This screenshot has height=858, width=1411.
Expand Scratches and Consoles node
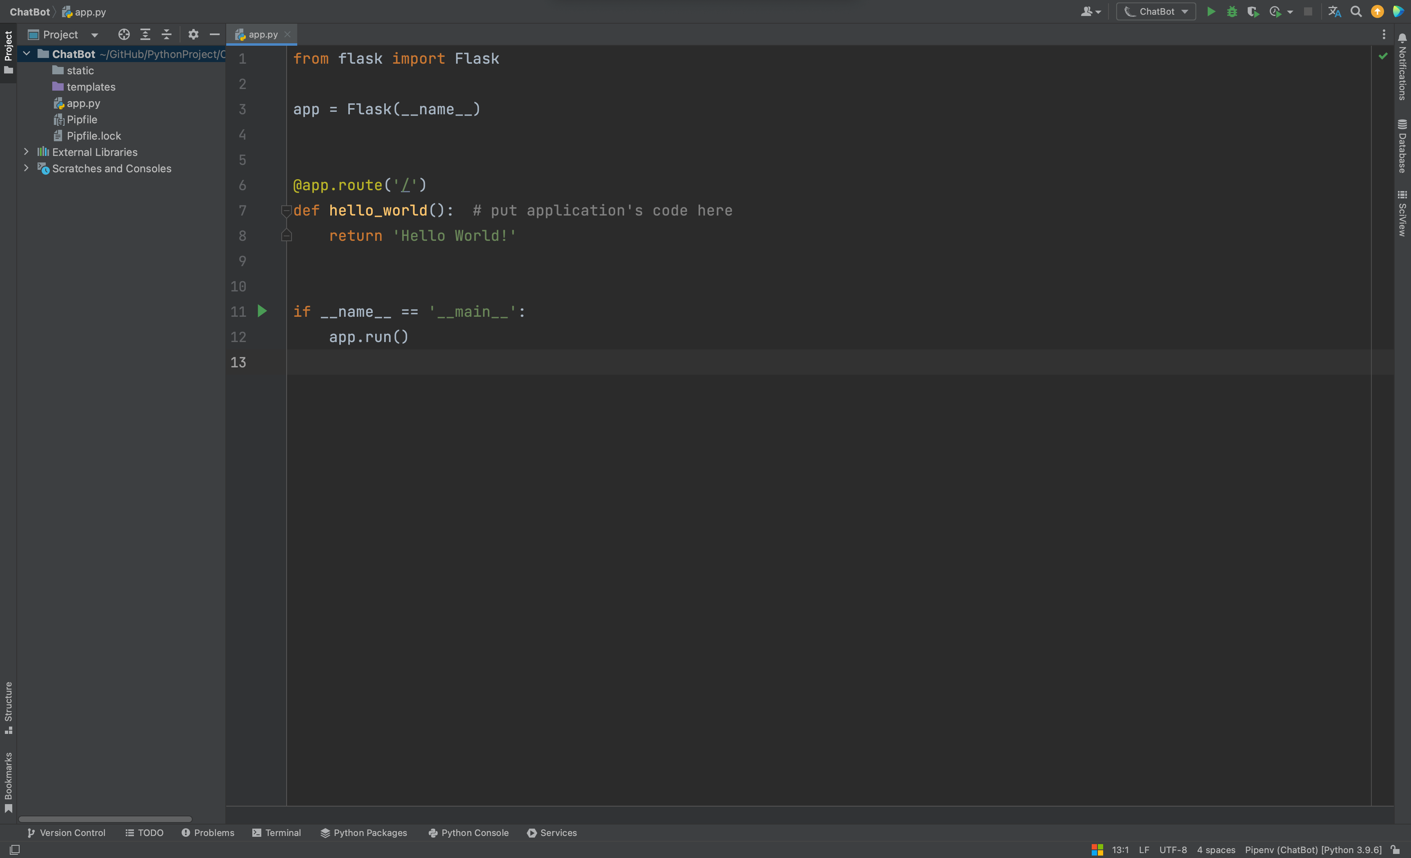pyautogui.click(x=27, y=168)
